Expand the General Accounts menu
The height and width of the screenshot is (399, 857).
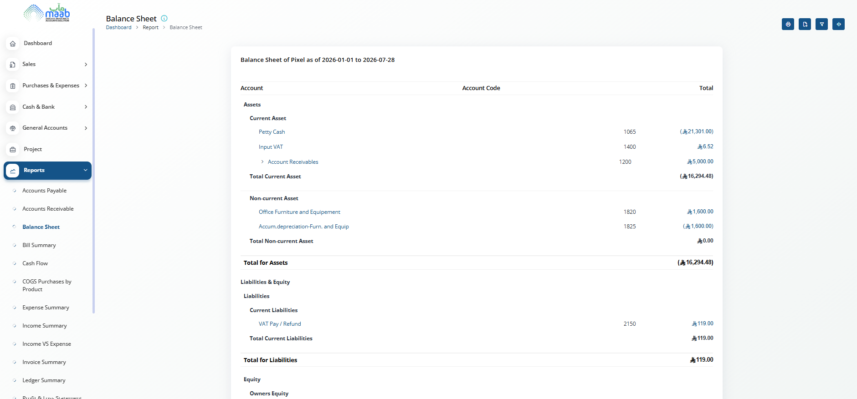[48, 128]
